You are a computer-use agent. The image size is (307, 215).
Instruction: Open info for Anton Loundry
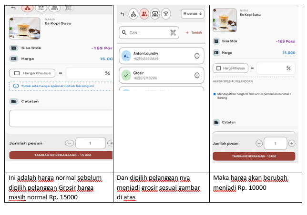[x=197, y=56]
